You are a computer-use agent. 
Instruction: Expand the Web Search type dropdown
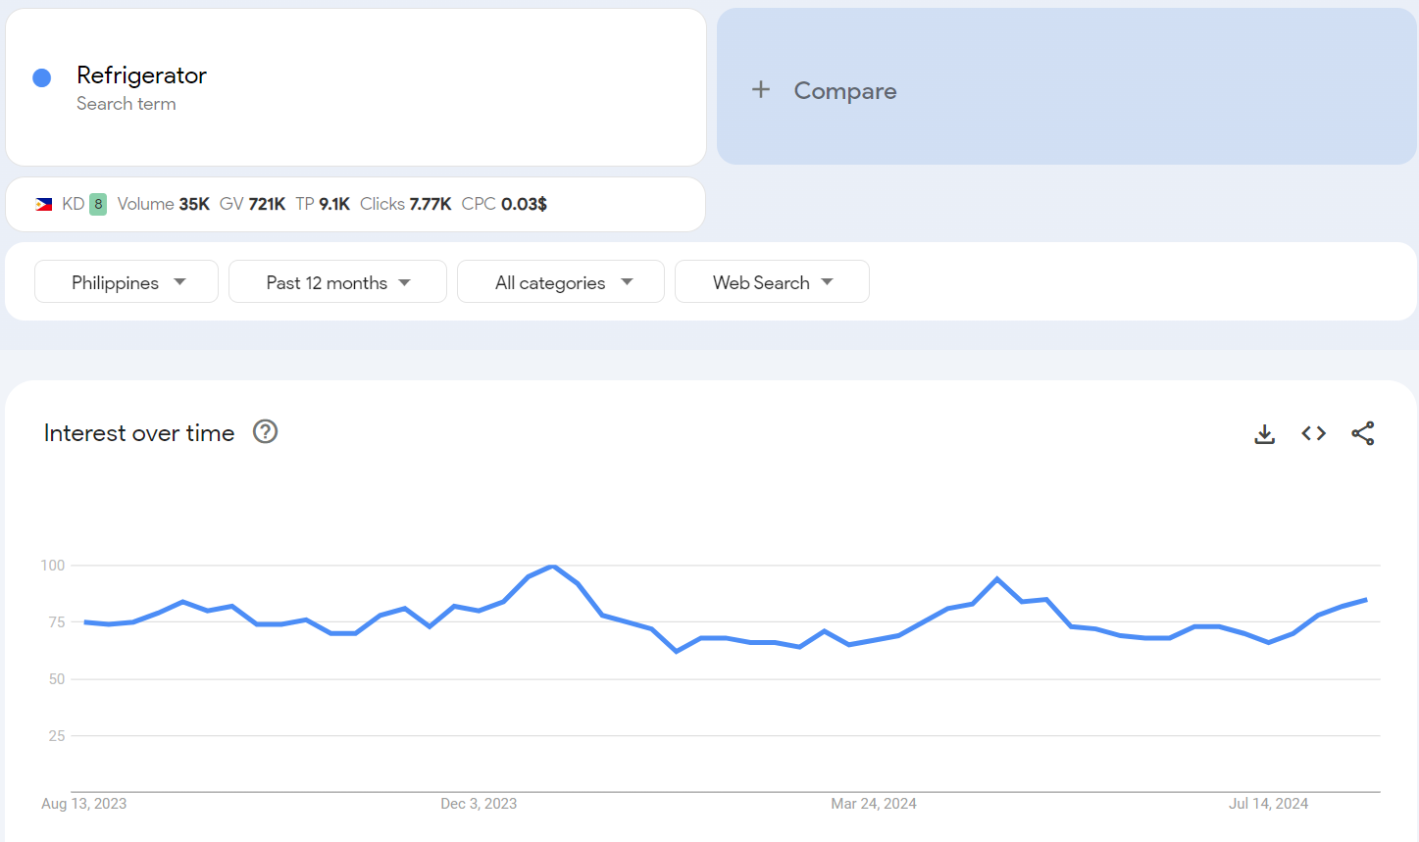772,282
